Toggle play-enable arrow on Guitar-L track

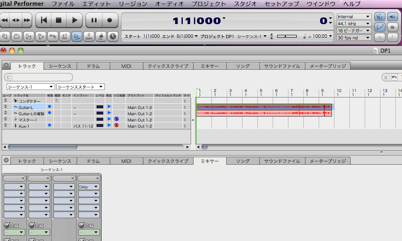109,107
